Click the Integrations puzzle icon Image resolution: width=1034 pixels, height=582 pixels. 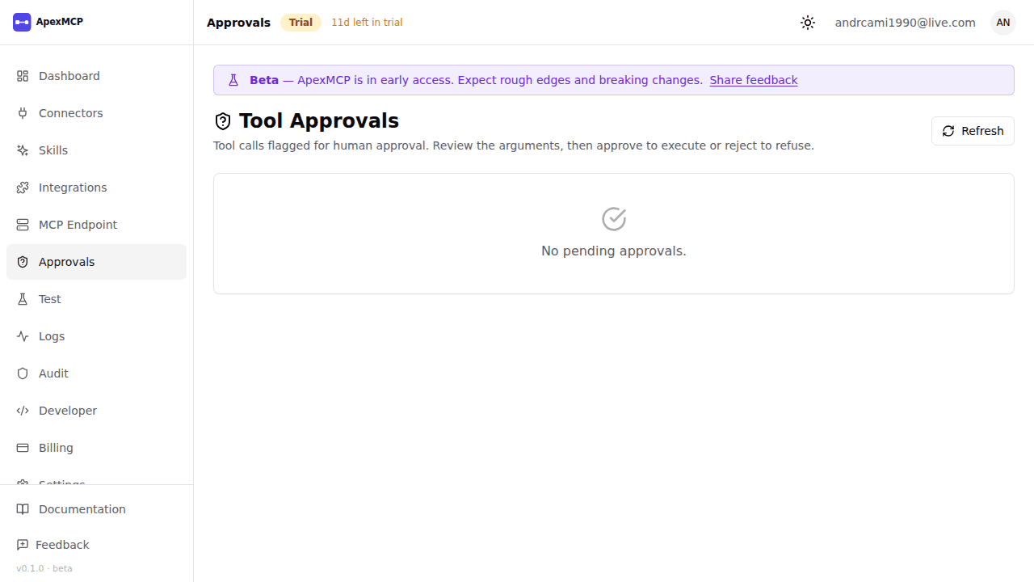pyautogui.click(x=23, y=188)
